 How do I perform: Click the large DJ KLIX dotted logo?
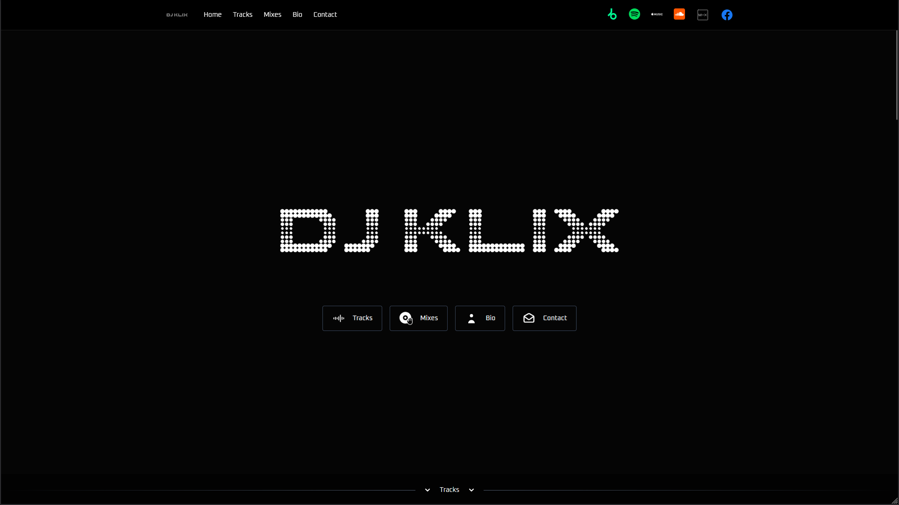449,231
